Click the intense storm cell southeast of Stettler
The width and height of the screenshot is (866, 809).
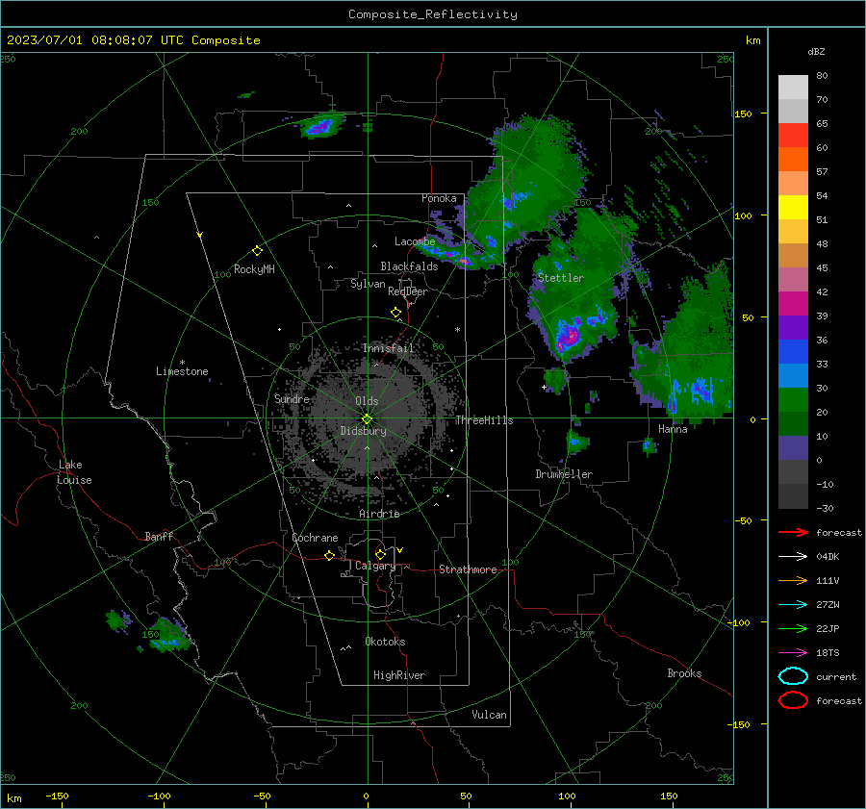pyautogui.click(x=569, y=336)
